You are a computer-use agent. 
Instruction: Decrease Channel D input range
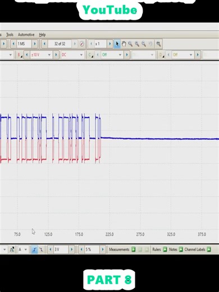[168, 55]
